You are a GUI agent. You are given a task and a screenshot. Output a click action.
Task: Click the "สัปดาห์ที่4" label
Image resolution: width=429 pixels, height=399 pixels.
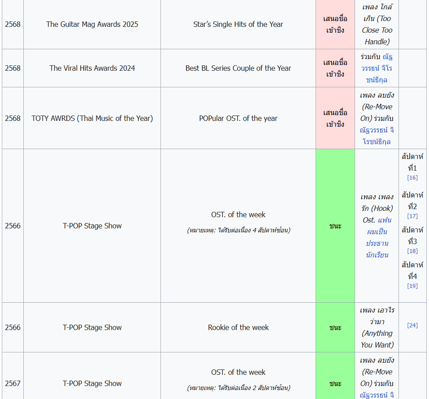coord(412,270)
